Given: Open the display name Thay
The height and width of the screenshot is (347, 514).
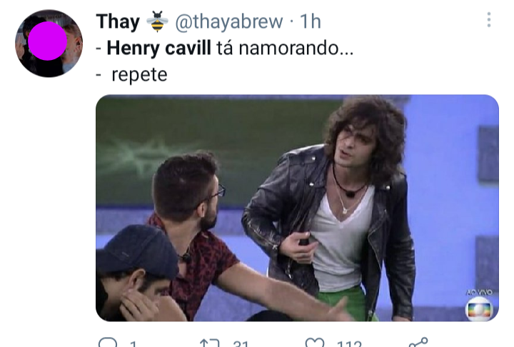Looking at the screenshot, I should (118, 21).
